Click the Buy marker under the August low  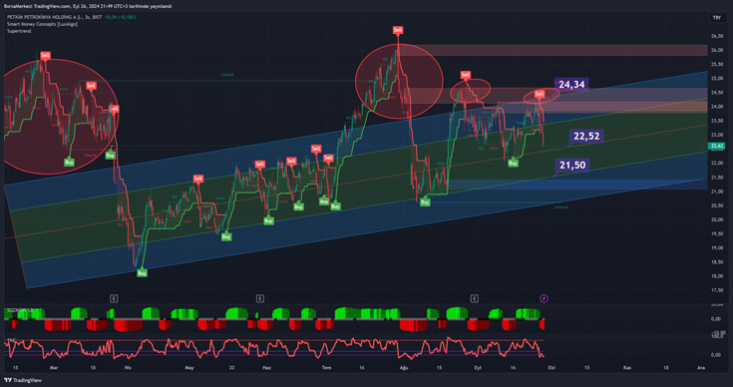[x=425, y=202]
